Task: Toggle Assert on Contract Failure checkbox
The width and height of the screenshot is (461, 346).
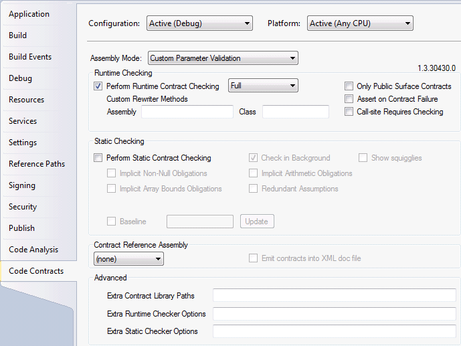Action: point(349,99)
